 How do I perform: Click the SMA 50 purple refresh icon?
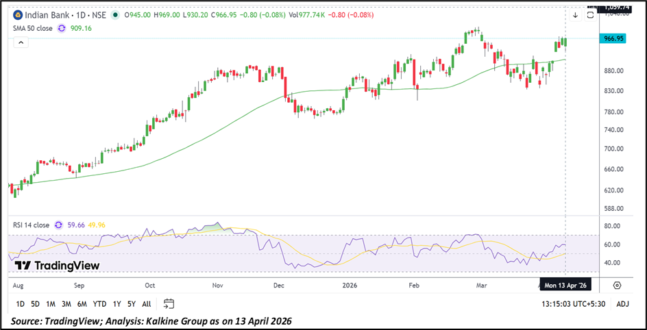click(62, 28)
